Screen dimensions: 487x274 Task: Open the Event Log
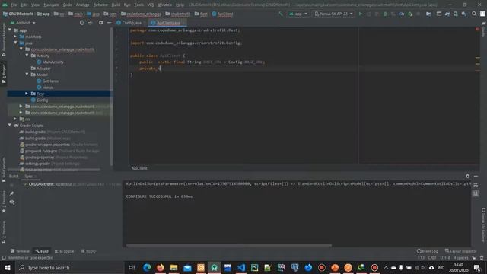tap(428, 251)
